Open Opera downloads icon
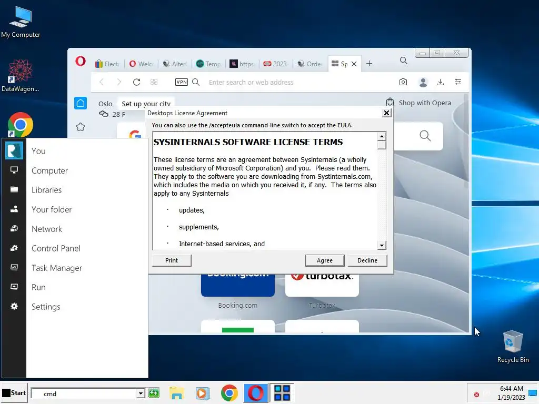 coord(441,82)
